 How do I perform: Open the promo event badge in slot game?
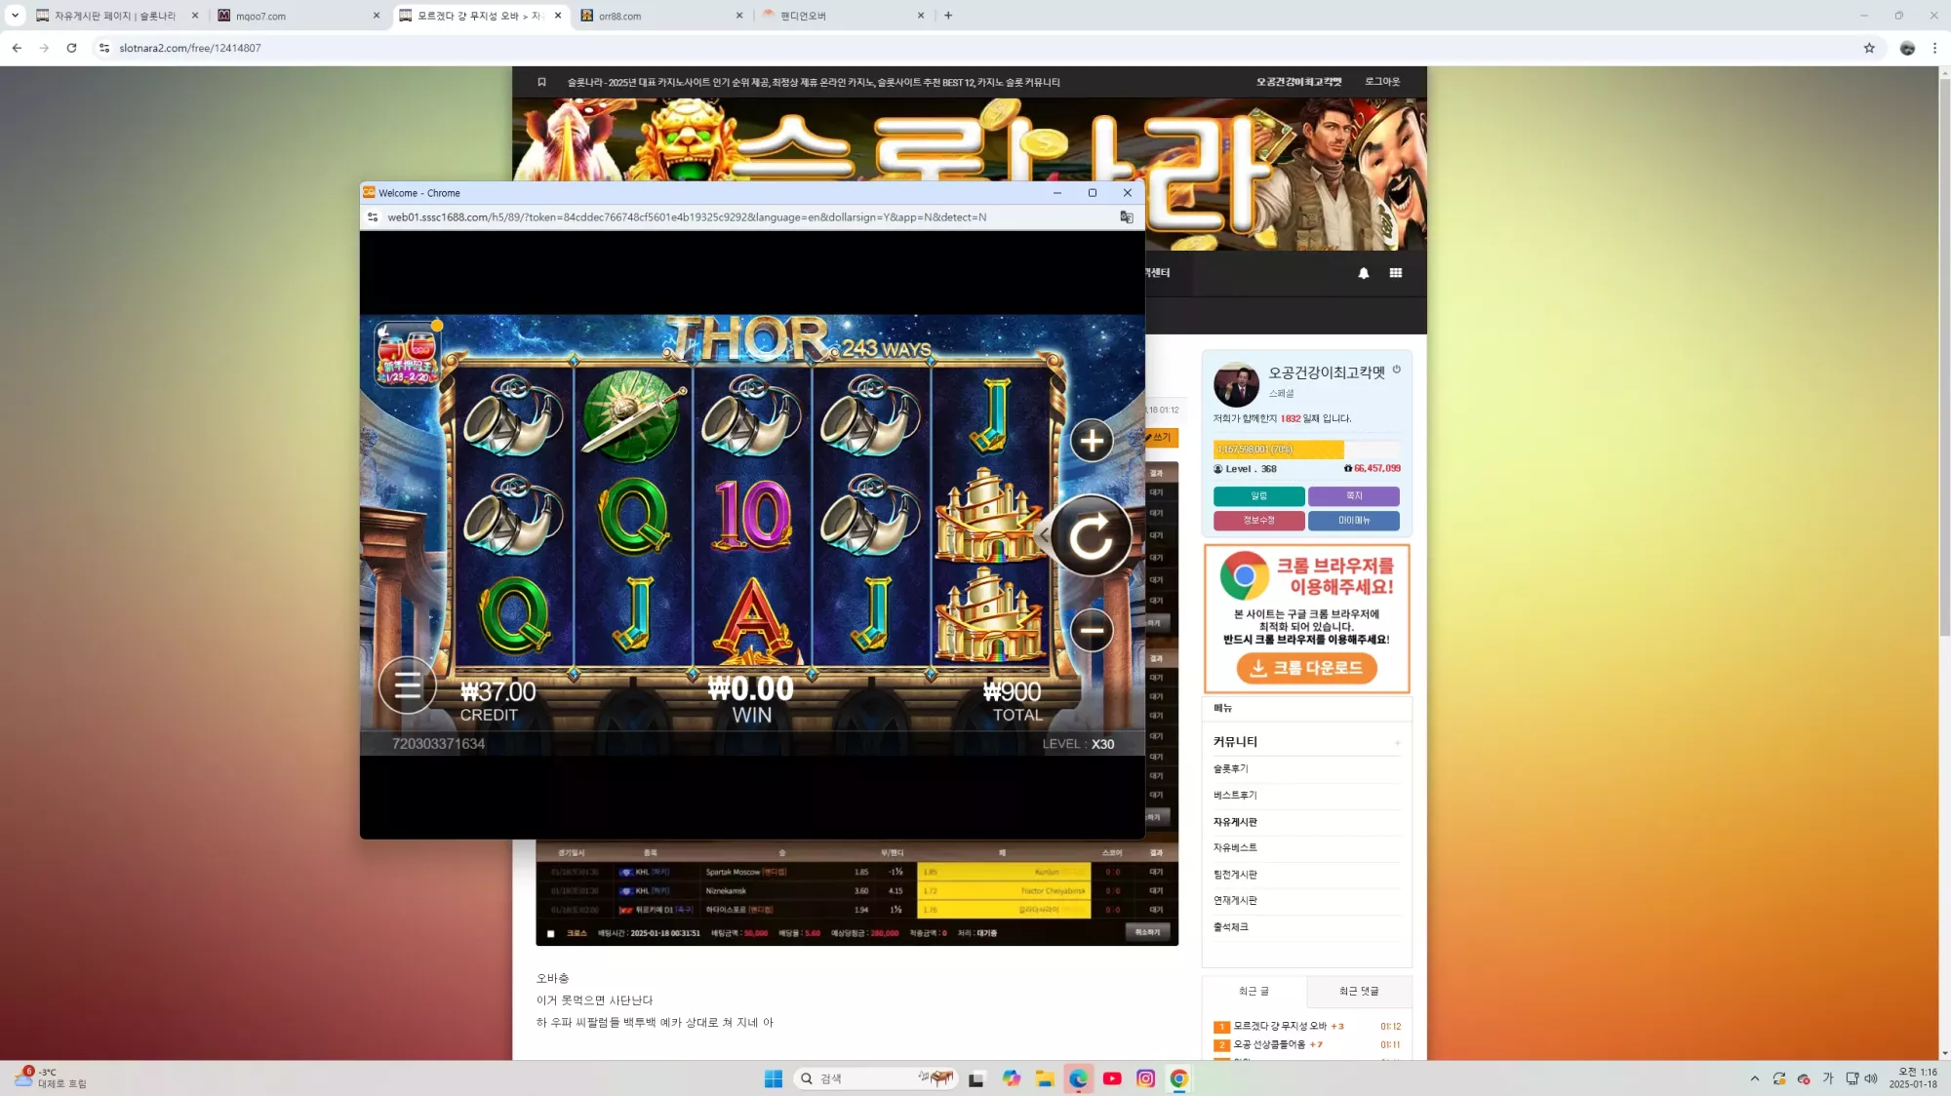click(408, 353)
